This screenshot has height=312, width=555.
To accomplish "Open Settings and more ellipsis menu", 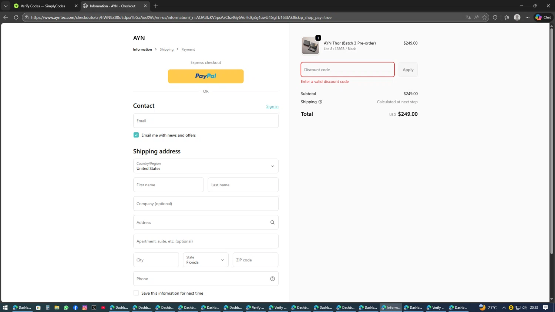I will (x=528, y=17).
